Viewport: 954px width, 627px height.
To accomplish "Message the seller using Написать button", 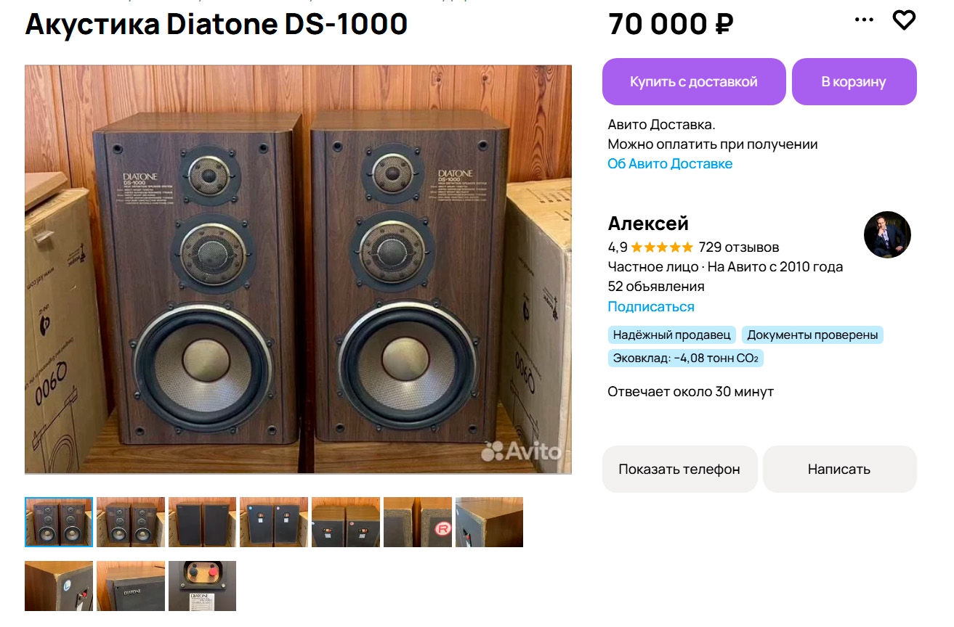I will 839,470.
